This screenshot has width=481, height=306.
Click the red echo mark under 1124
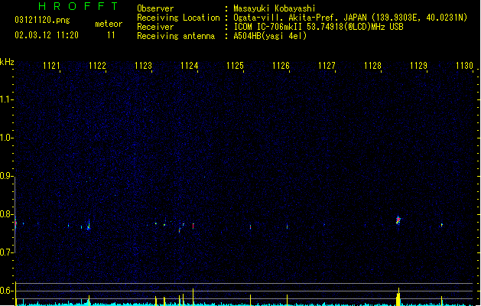[193, 226]
